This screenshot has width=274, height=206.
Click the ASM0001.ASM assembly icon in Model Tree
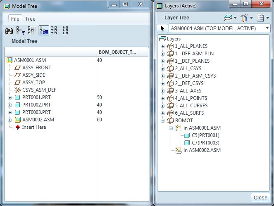coord(9,60)
